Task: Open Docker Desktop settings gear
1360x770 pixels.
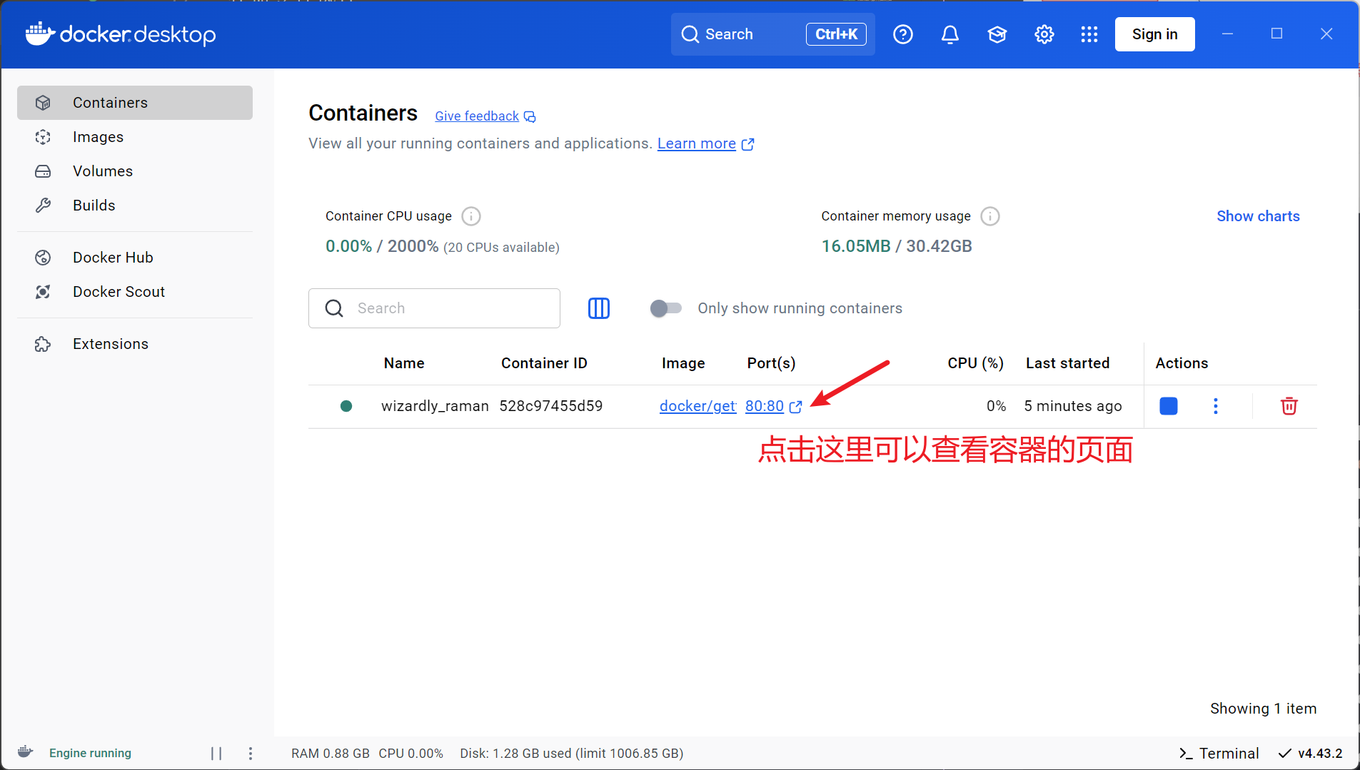Action: pos(1043,34)
